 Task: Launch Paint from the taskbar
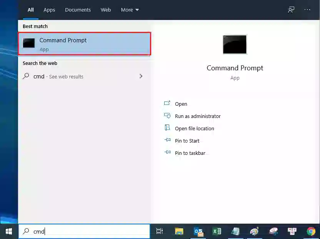(254, 231)
